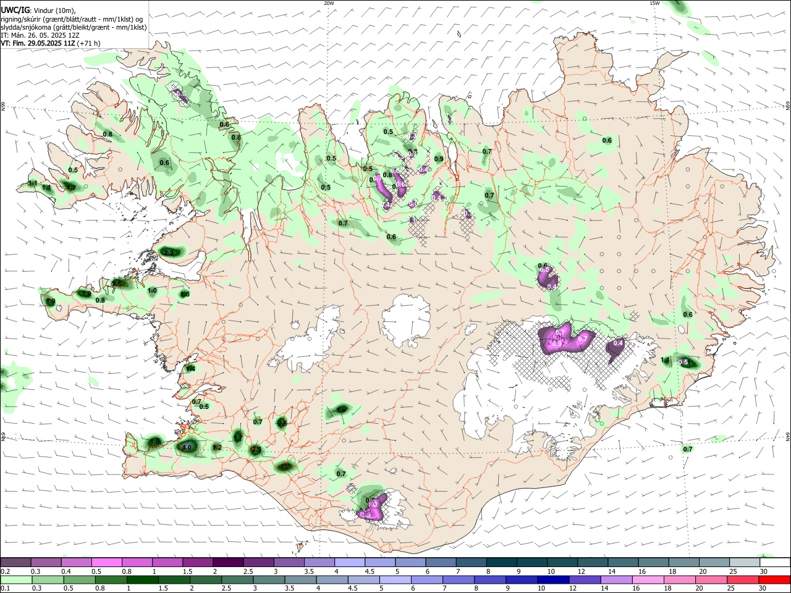
Task: Click the purple snow area on Eyjafjallajökull glacier
Action: pos(374,508)
